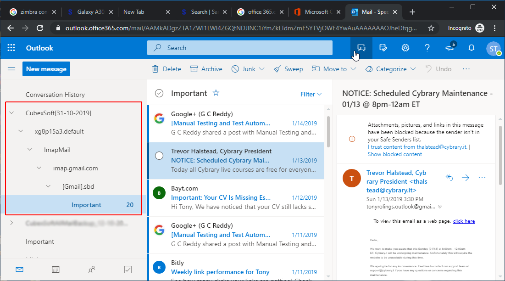Switch to the Calendar module icon
Image resolution: width=505 pixels, height=281 pixels.
coord(55,270)
